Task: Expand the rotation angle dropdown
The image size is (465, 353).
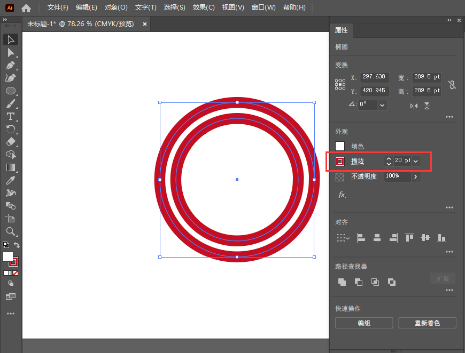Action: [382, 105]
